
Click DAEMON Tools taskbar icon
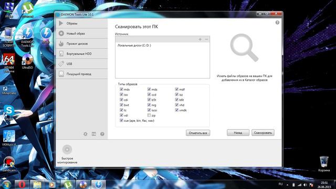[99, 184]
